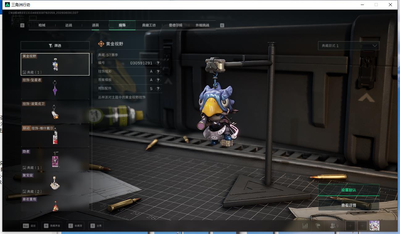Switch to the 曼德尔砖 tab
Screen dimensions: 400x234
pos(176,25)
